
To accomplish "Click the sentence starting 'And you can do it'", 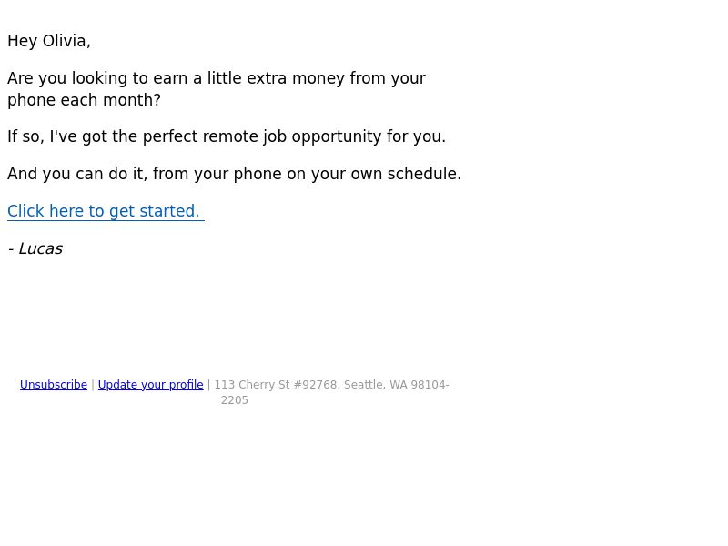I will [235, 174].
